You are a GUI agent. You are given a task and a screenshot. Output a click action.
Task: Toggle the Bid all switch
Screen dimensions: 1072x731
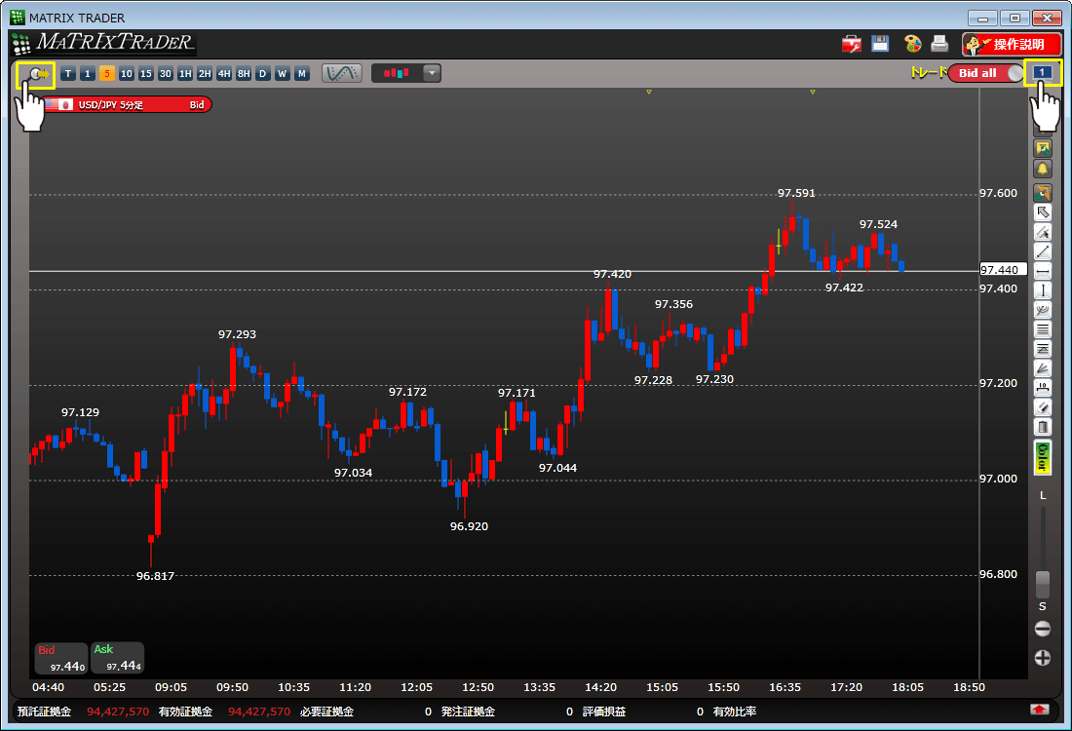pyautogui.click(x=986, y=73)
